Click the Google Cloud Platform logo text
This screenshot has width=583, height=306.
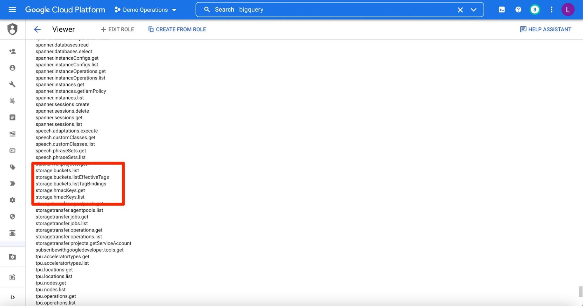pos(65,10)
